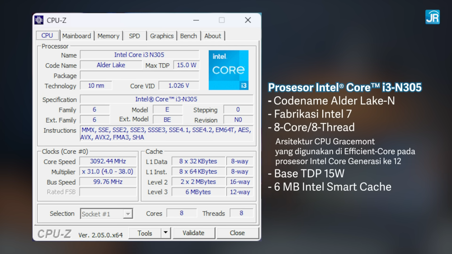Show the About tab

213,36
